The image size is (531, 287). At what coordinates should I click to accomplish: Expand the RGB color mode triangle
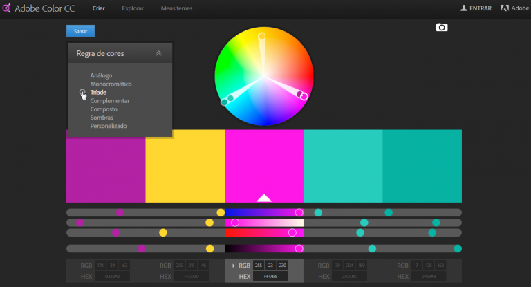coord(233,266)
